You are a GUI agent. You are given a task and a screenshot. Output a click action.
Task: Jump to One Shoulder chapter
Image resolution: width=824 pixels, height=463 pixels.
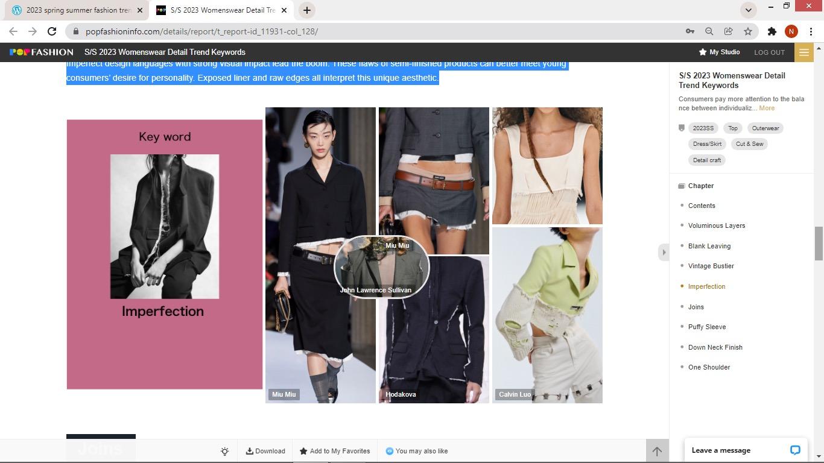pos(709,367)
